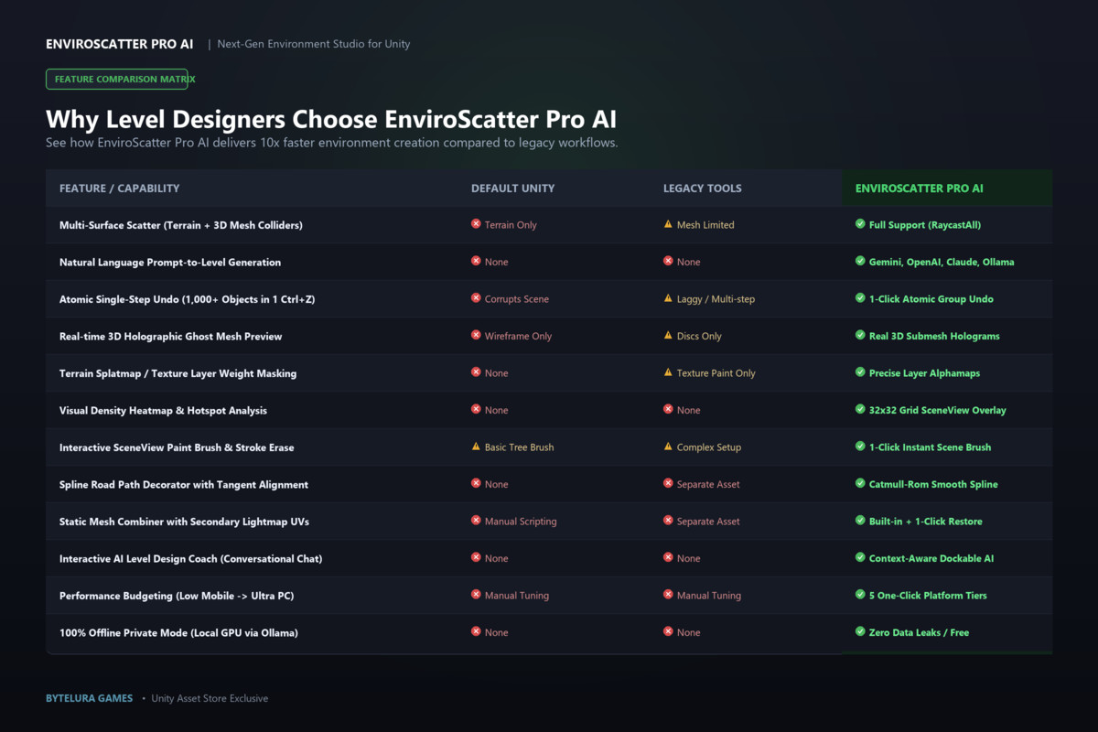The width and height of the screenshot is (1098, 732).
Task: Select the "LEGACY TOOLS" column header
Action: pos(703,188)
